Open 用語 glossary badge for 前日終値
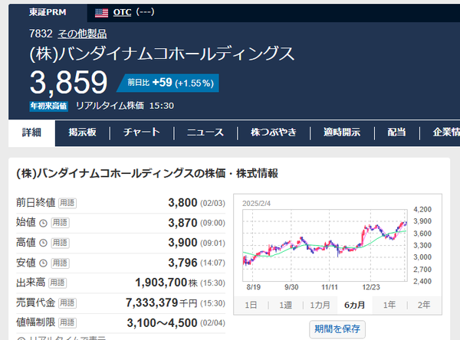Screen dimensions: 460x340 67,203
